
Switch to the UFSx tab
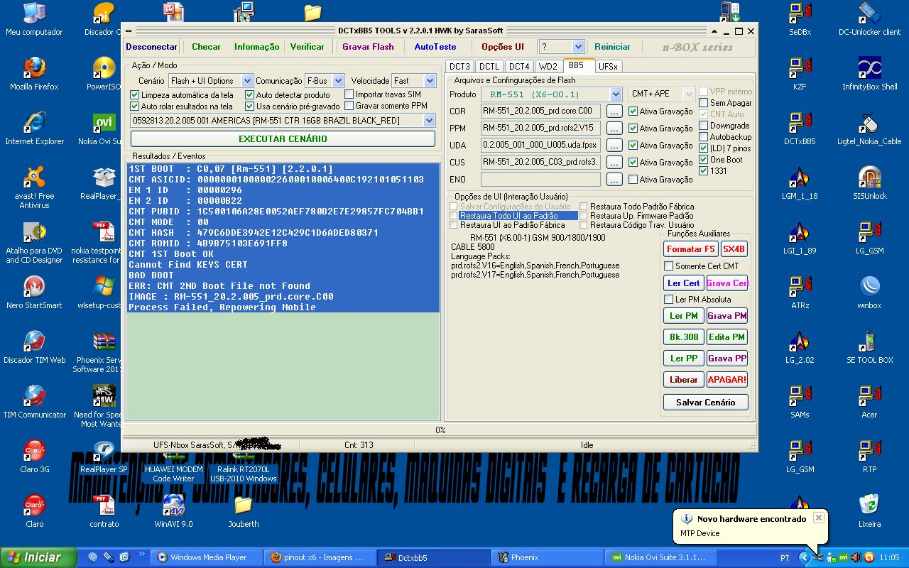pos(608,67)
